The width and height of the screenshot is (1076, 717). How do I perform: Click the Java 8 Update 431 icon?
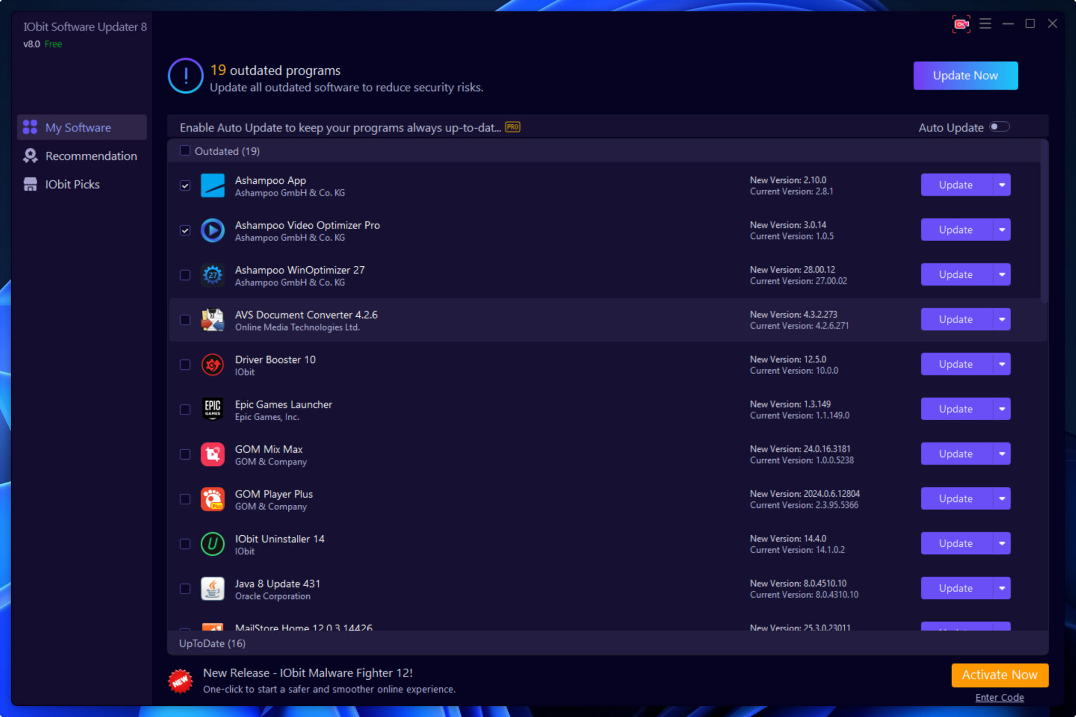[212, 589]
